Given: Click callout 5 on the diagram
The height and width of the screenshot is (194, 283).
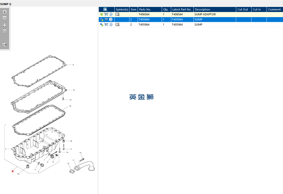Looking at the screenshot, I should click(x=35, y=170).
